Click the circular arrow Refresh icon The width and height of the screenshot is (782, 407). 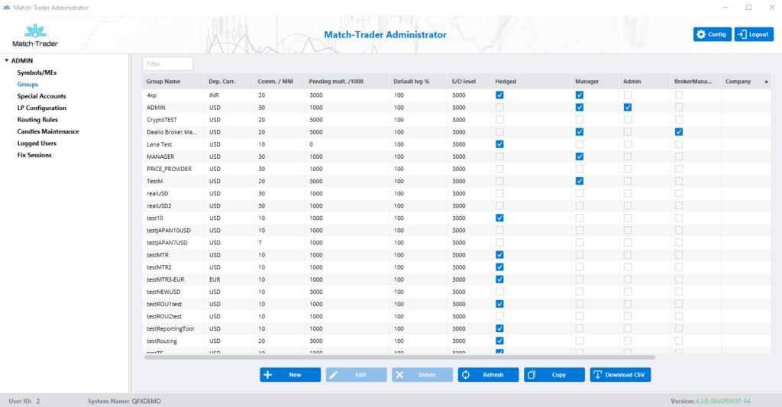click(x=466, y=375)
